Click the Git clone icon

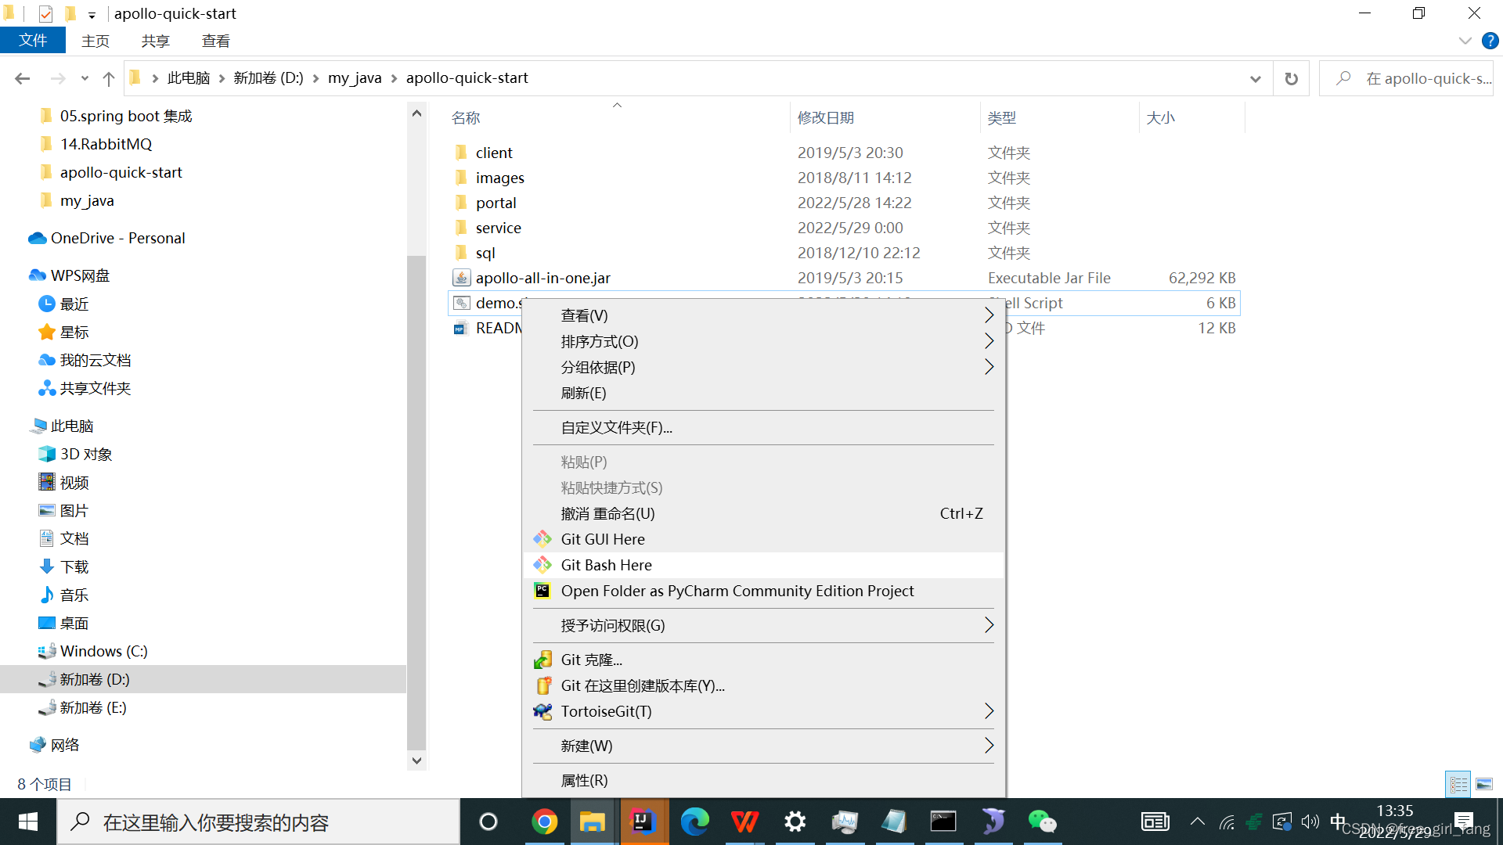coord(542,660)
